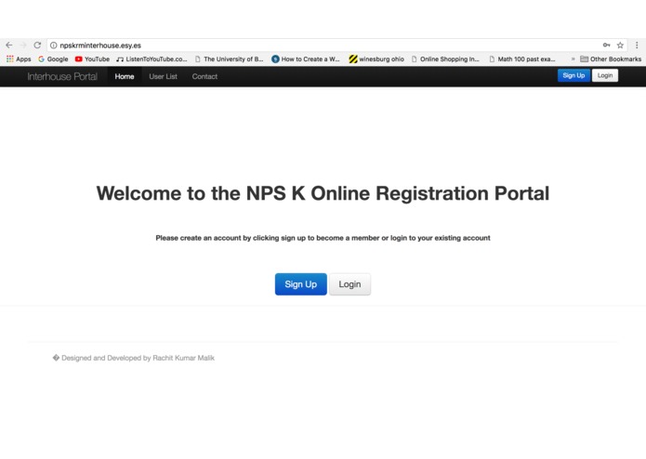Open the Chrome three-dot menu

[637, 46]
